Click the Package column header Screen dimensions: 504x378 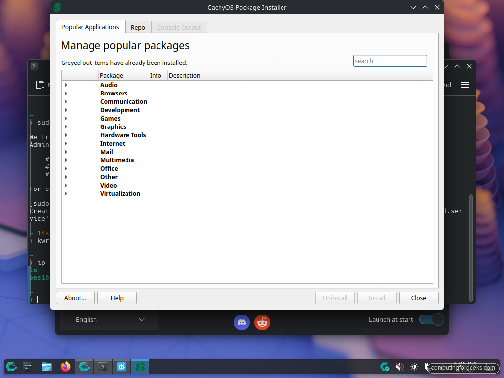pyautogui.click(x=124, y=75)
